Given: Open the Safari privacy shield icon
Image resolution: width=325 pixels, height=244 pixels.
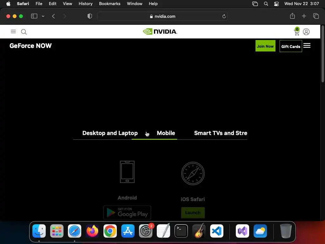Looking at the screenshot, I should pyautogui.click(x=90, y=16).
